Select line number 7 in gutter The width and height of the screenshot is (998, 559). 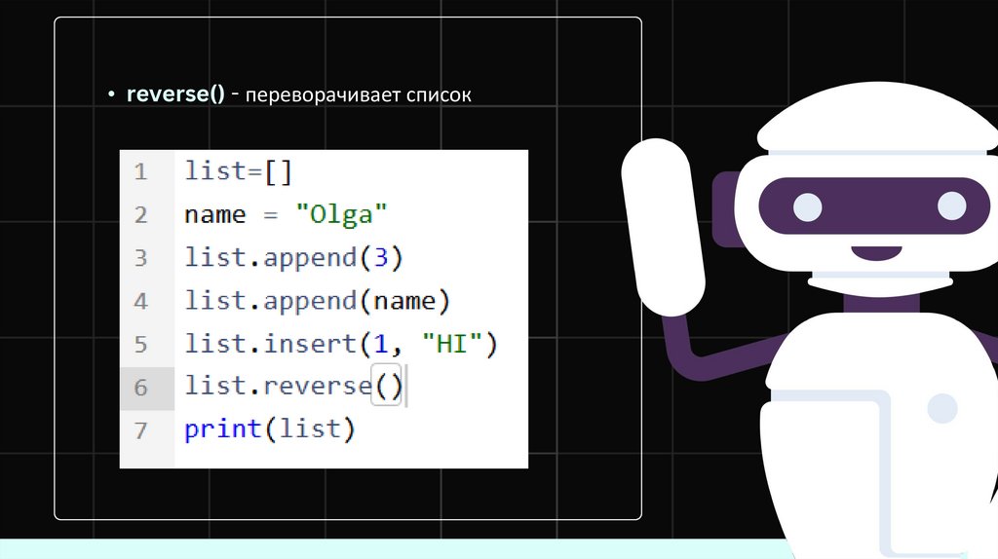pyautogui.click(x=140, y=431)
